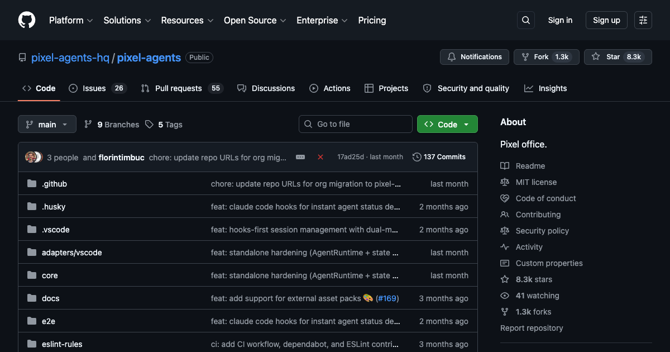Click the bell icon in Notifications
The image size is (670, 352).
point(452,57)
